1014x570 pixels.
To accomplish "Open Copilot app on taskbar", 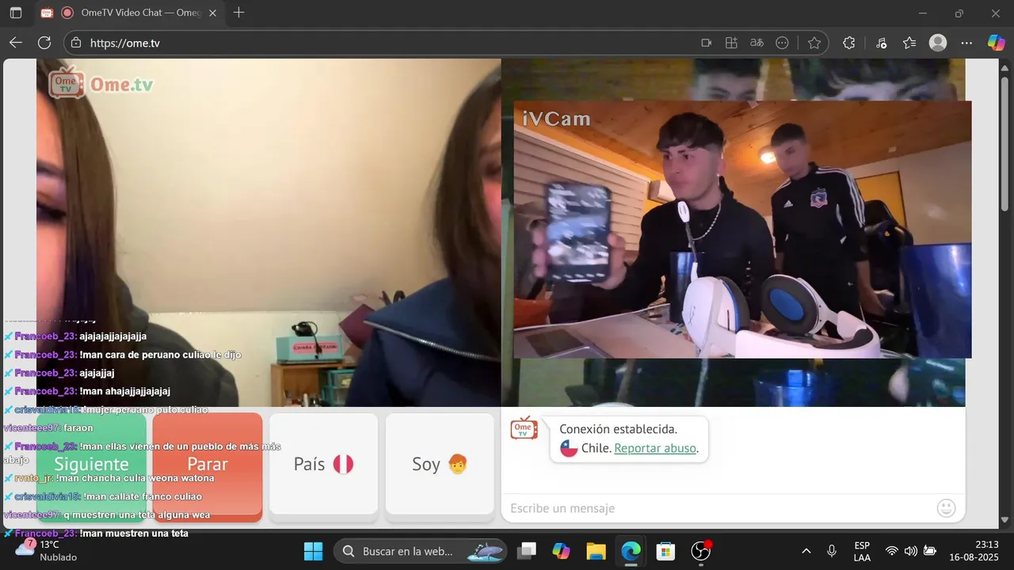I will [561, 551].
